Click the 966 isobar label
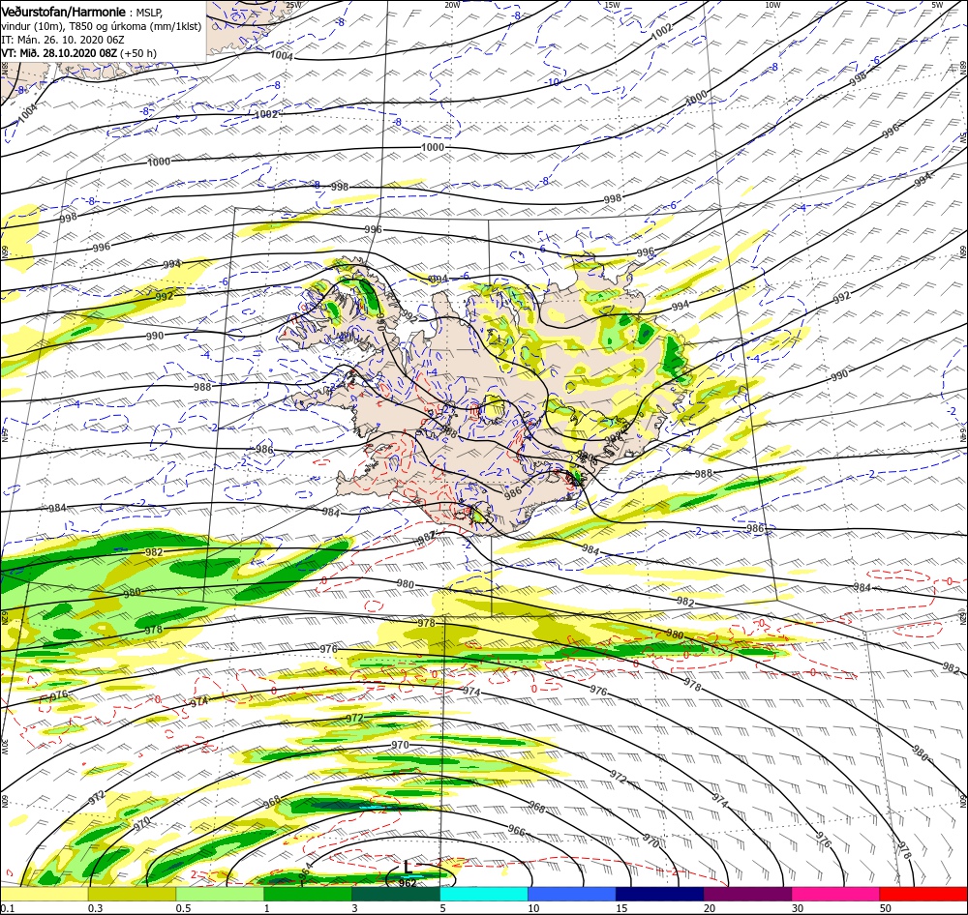Viewport: 968px width, 915px height. [x=517, y=831]
